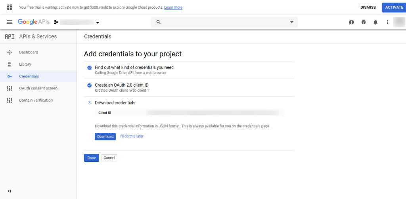Viewport: 406px width, 199px height.
Task: Open Library in the sidebar
Action: [25, 64]
